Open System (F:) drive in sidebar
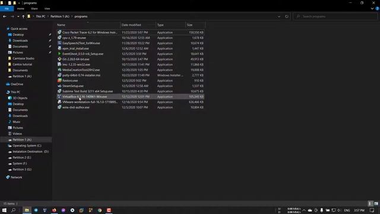The width and height of the screenshot is (380, 214). [20, 163]
